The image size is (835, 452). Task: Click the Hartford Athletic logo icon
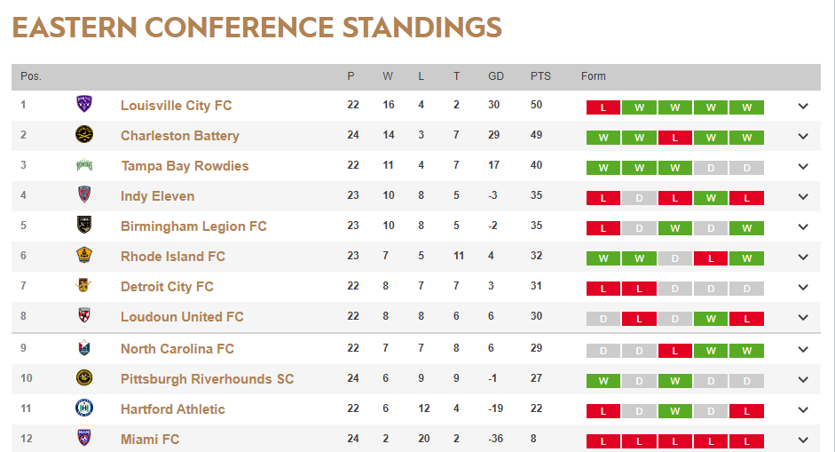tap(84, 408)
